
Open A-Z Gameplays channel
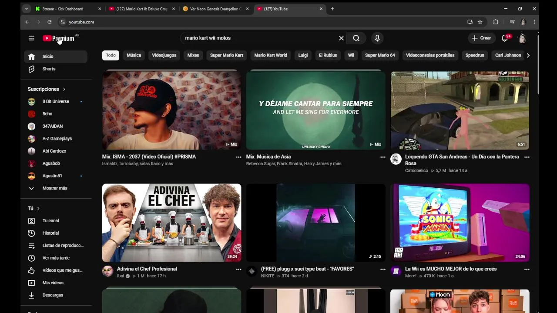point(56,139)
